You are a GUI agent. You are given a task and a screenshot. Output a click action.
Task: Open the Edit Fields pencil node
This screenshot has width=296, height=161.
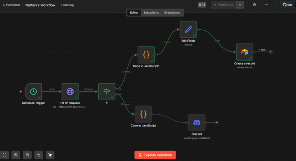[188, 30]
